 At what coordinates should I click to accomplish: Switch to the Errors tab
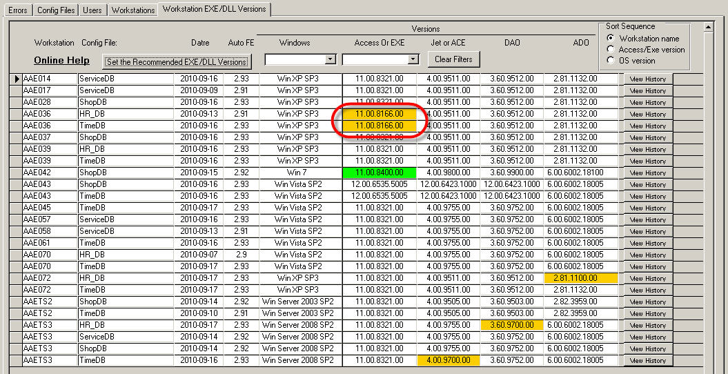click(x=18, y=10)
